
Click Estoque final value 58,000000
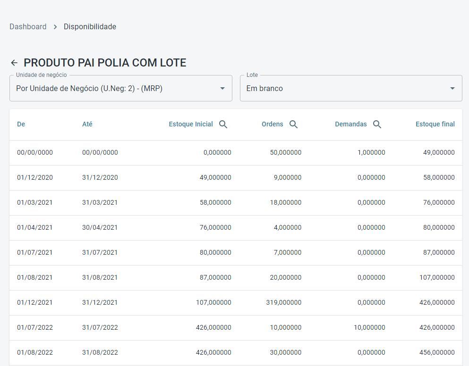(x=439, y=177)
